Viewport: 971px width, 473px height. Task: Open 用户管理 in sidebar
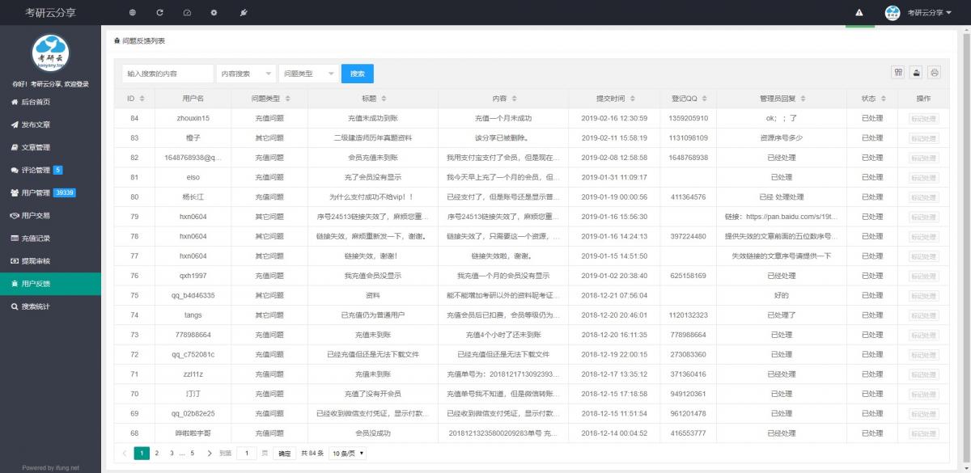point(50,192)
